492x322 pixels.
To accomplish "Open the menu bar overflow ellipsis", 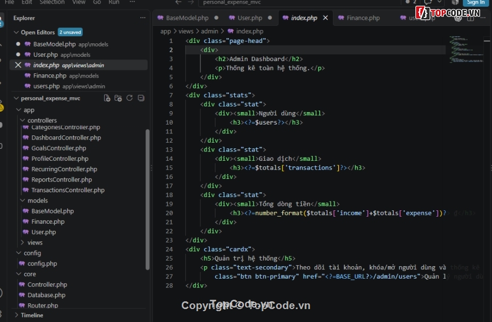I will tap(132, 2).
